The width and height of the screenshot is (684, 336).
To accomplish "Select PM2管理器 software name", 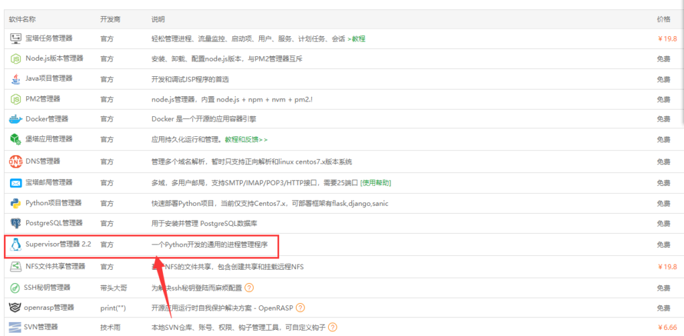I will [43, 99].
